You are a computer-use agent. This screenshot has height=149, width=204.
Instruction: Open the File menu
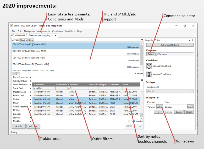(14, 31)
